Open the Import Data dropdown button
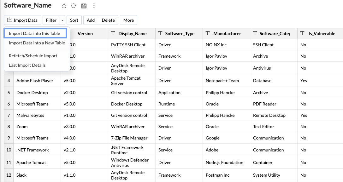This screenshot has width=343, height=182. click(22, 20)
